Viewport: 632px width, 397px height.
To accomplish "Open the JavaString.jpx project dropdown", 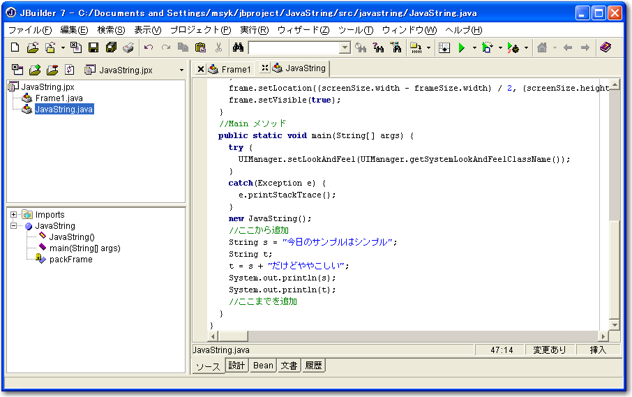I will pos(181,70).
